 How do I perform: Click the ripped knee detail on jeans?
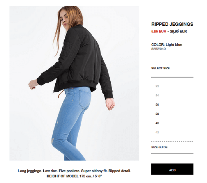coord(53,140)
